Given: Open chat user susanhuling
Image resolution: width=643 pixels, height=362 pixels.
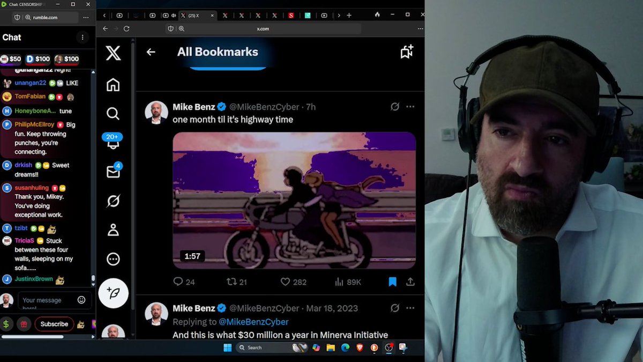Looking at the screenshot, I should 32,188.
